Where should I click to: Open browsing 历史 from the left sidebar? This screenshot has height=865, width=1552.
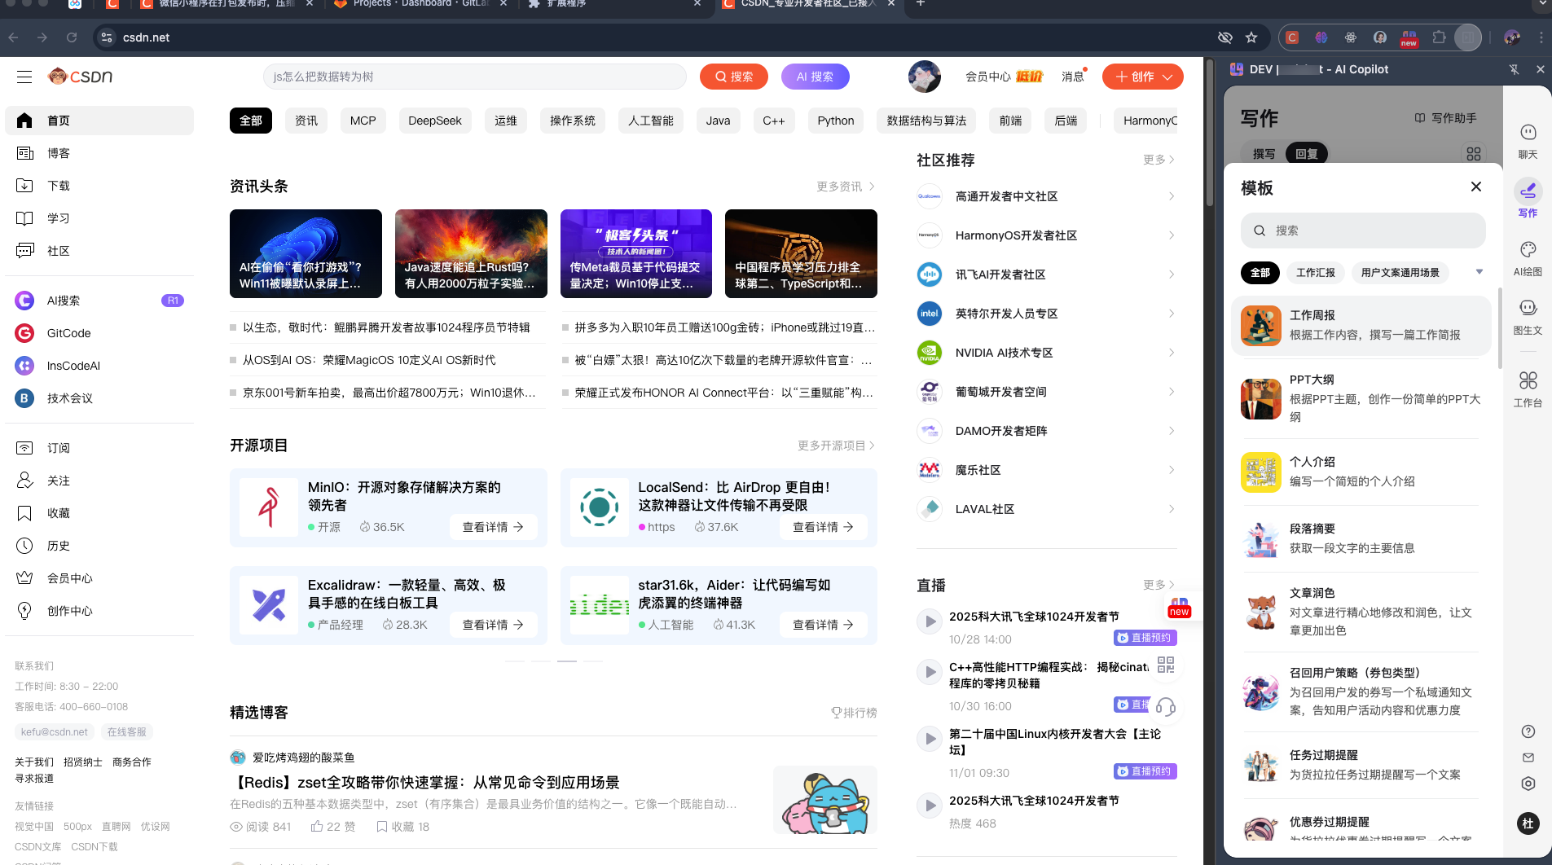tap(58, 546)
